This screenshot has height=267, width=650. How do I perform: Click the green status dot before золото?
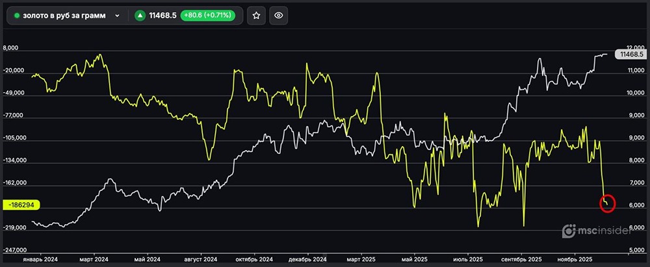point(16,16)
